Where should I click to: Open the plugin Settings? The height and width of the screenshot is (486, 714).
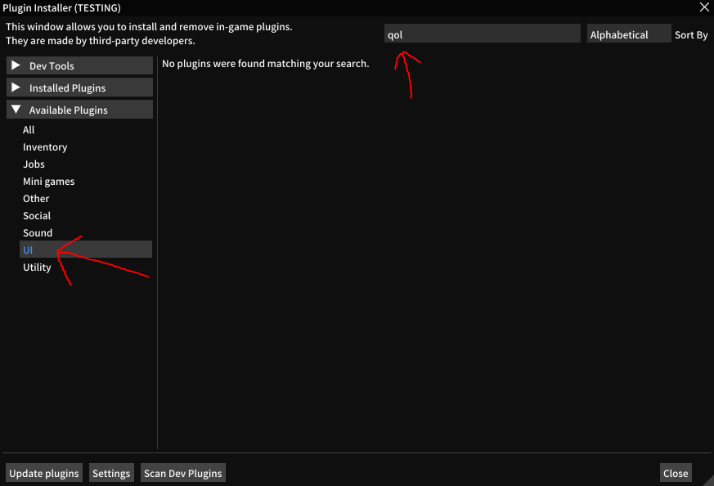click(x=111, y=472)
